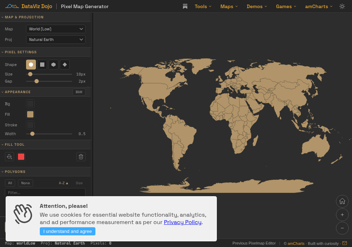Open the Map dropdown showing World (Low)
Screen dimensions: 352x247
(x=56, y=29)
